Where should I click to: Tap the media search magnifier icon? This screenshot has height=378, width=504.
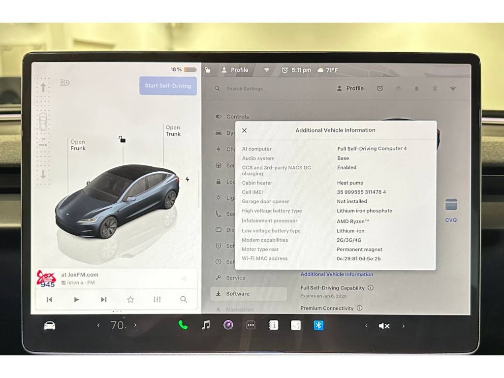184,300
